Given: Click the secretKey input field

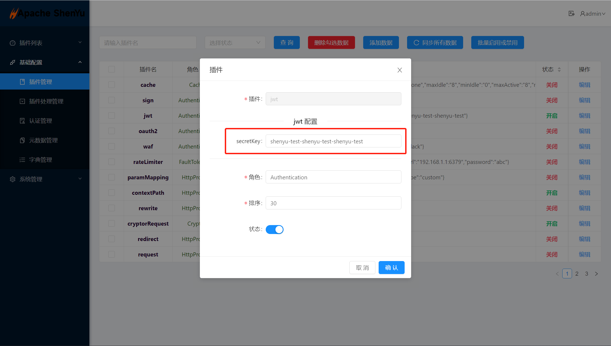Looking at the screenshot, I should click(x=333, y=141).
